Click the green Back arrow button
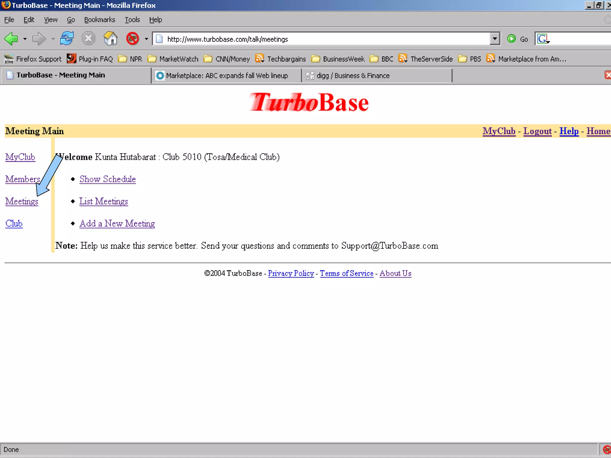The image size is (611, 458). pos(11,39)
